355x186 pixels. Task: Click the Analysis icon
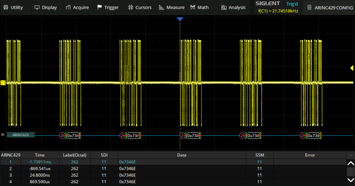click(224, 7)
